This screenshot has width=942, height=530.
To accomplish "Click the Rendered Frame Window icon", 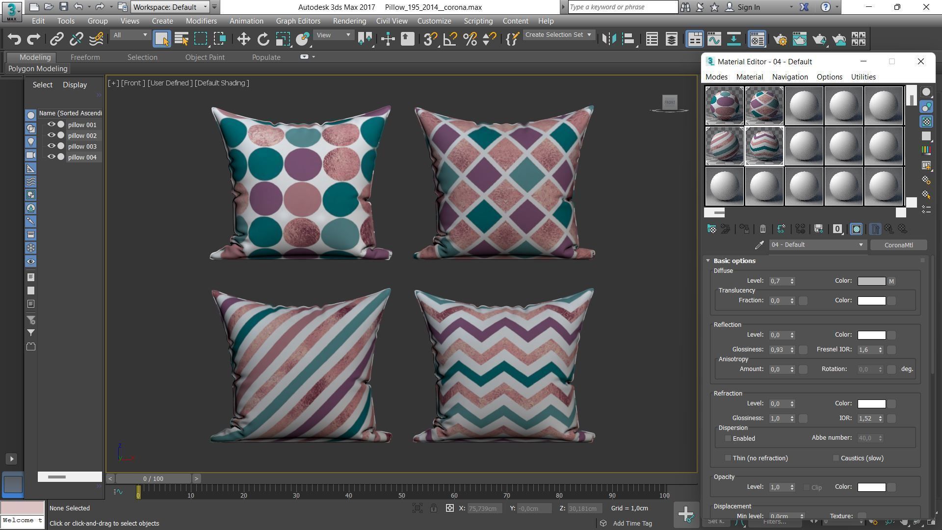I will point(799,39).
